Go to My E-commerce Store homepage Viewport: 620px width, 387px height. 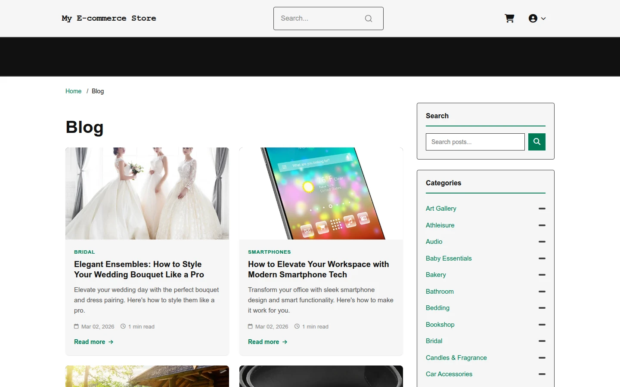click(109, 18)
